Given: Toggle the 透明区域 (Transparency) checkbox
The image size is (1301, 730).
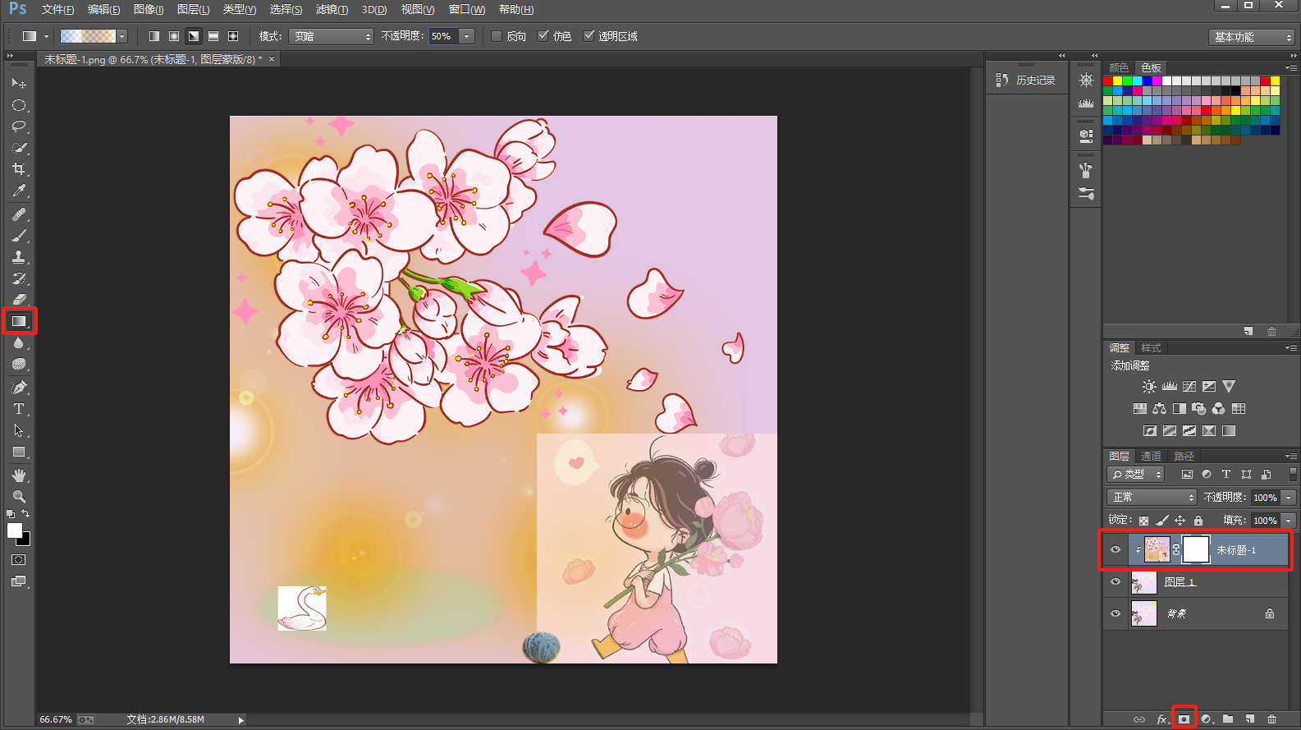Looking at the screenshot, I should pos(589,36).
